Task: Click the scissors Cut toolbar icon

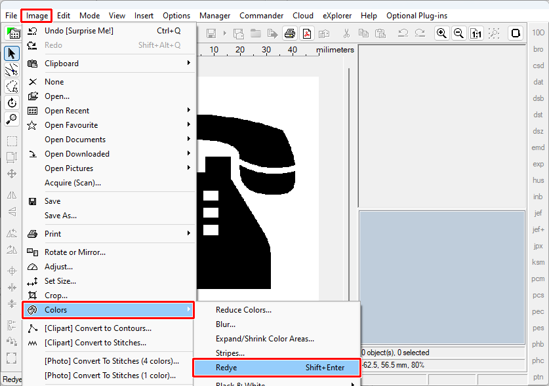Action: point(346,33)
